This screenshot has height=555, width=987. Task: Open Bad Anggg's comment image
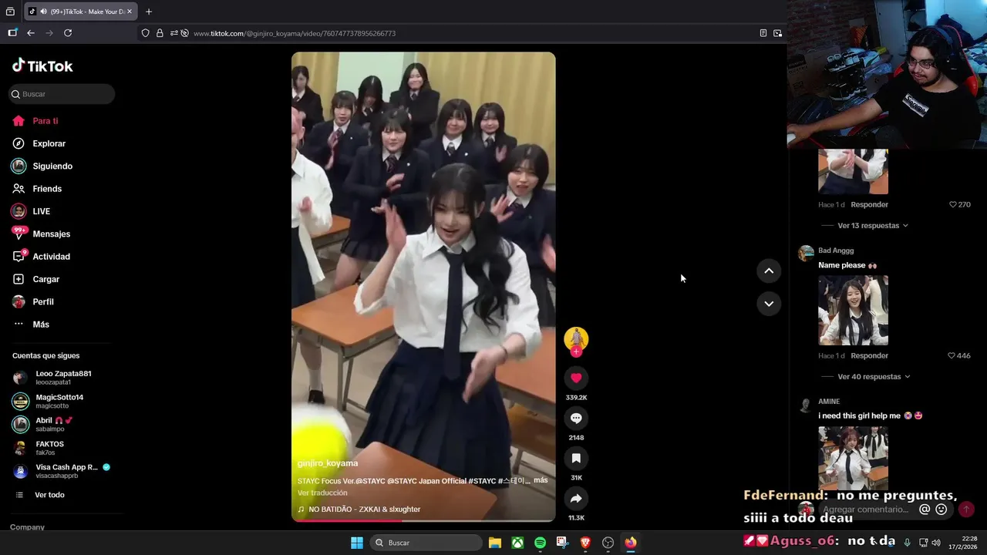[x=853, y=310]
